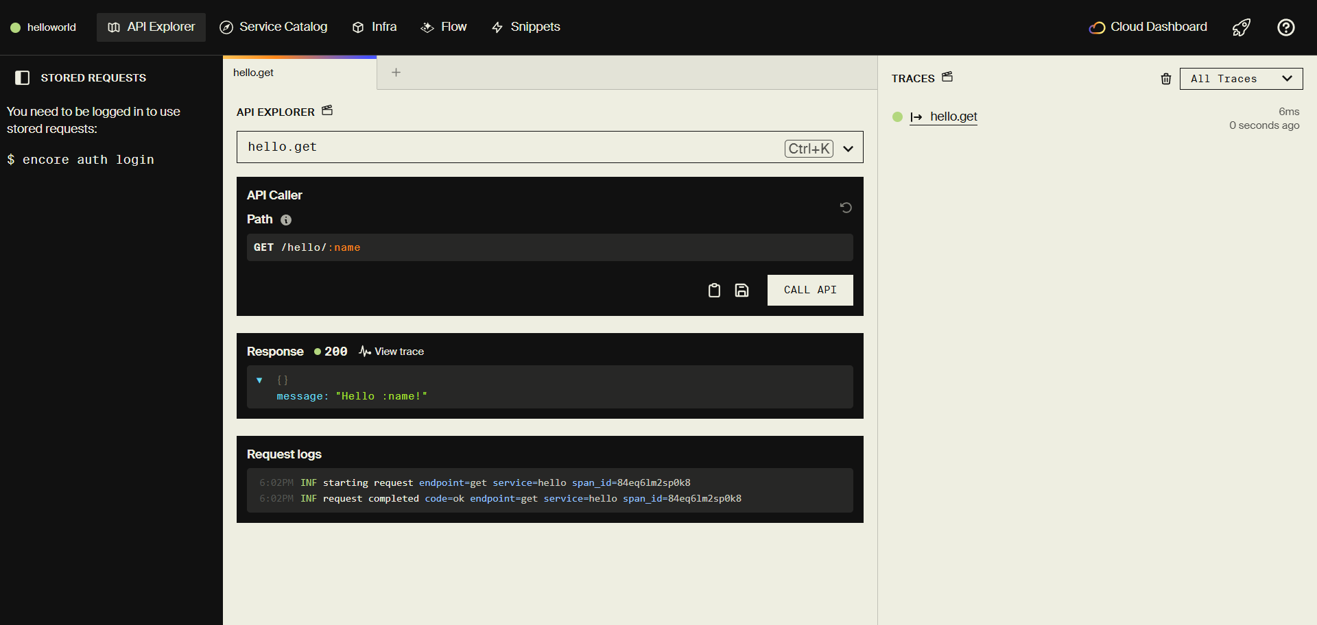Reset the API caller with undo icon
This screenshot has height=625, width=1317.
click(x=846, y=208)
